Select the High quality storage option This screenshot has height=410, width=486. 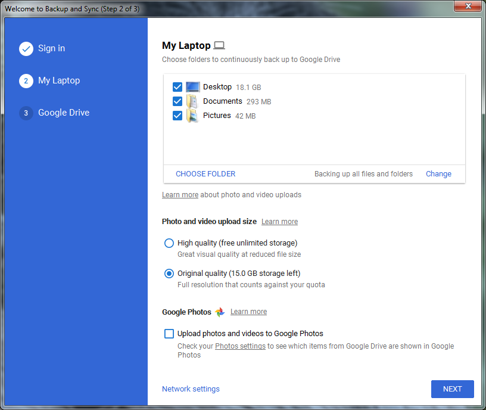(169, 243)
